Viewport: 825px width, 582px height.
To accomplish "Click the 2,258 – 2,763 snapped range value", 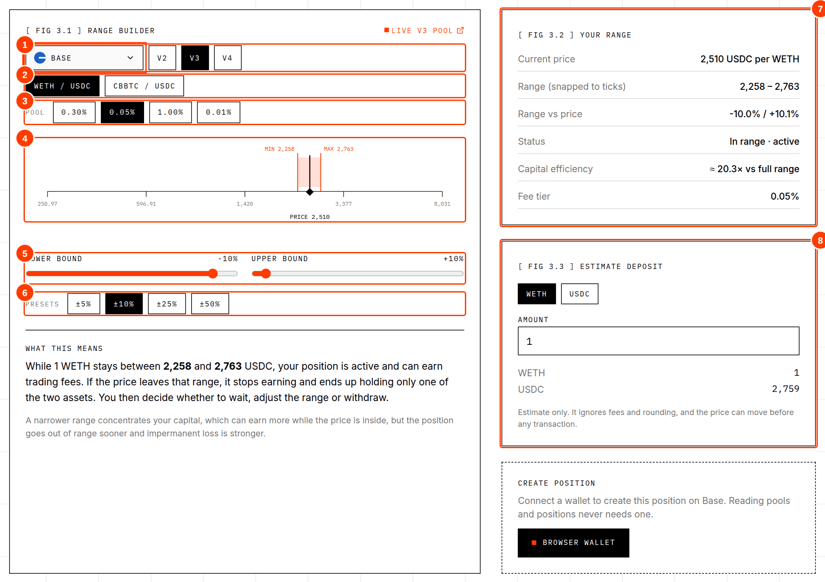I will pyautogui.click(x=770, y=86).
